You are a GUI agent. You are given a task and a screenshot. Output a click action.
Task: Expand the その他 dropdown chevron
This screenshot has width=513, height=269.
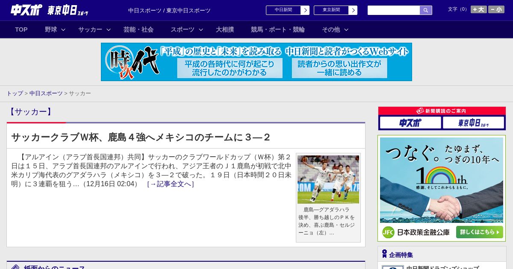[346, 29]
